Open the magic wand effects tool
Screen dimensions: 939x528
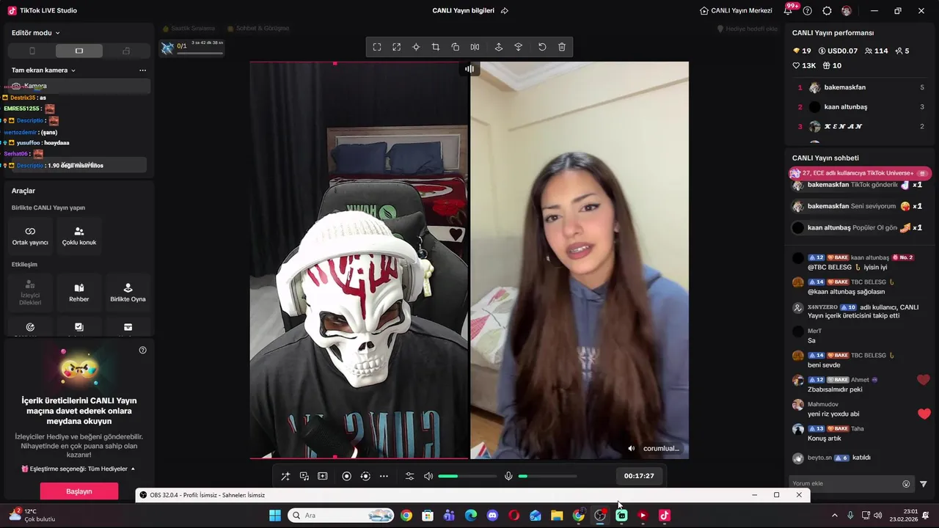(285, 476)
